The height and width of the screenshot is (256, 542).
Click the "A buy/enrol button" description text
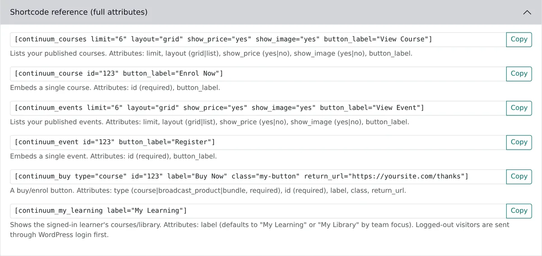pyautogui.click(x=208, y=190)
